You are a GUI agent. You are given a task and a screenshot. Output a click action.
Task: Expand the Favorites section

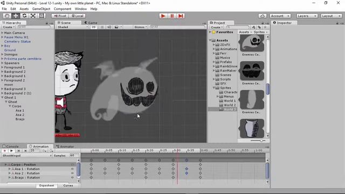(210, 32)
